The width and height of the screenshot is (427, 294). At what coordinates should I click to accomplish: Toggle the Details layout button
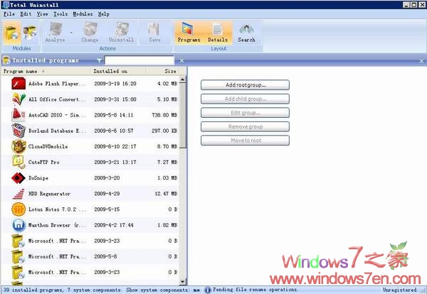[x=218, y=32]
